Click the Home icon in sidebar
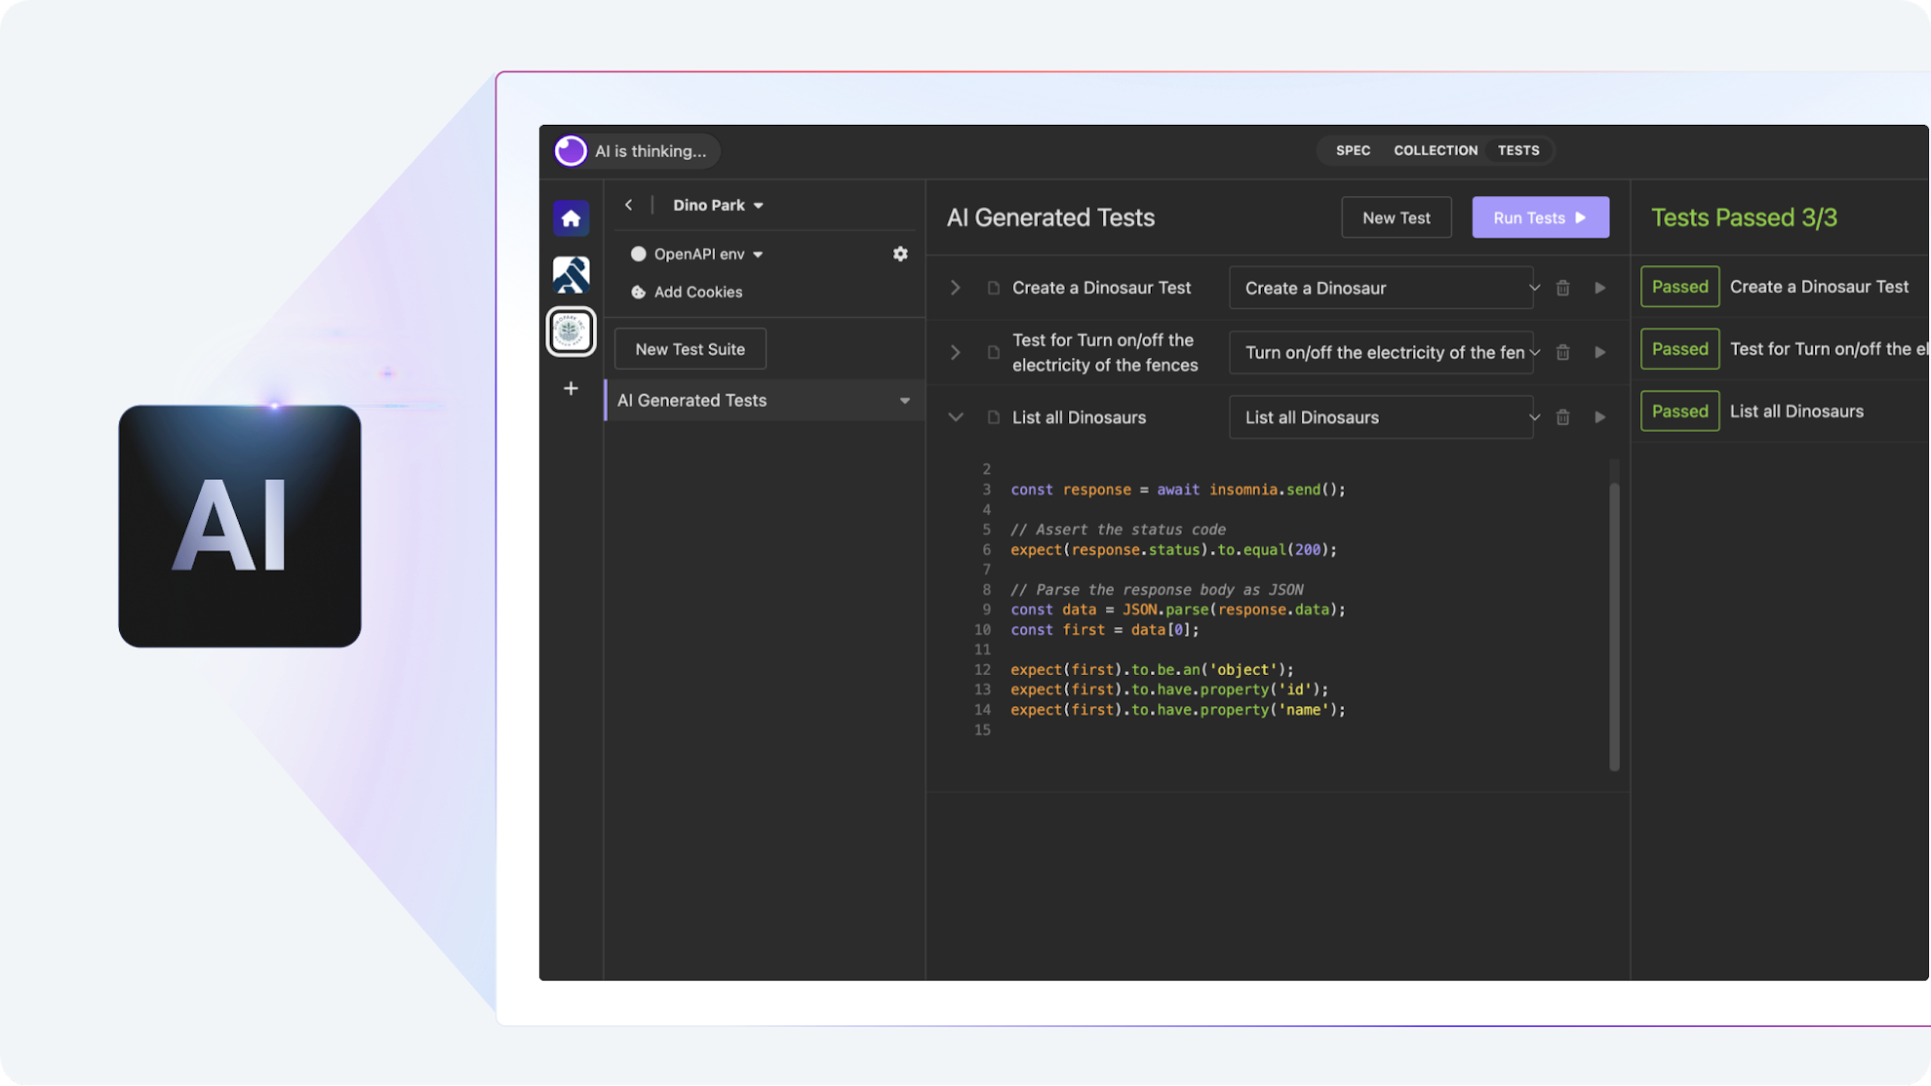This screenshot has width=1931, height=1086. coord(571,219)
